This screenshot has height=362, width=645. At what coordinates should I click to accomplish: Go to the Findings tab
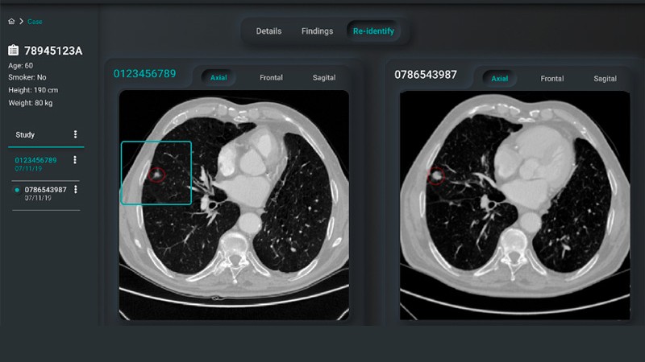click(x=317, y=31)
